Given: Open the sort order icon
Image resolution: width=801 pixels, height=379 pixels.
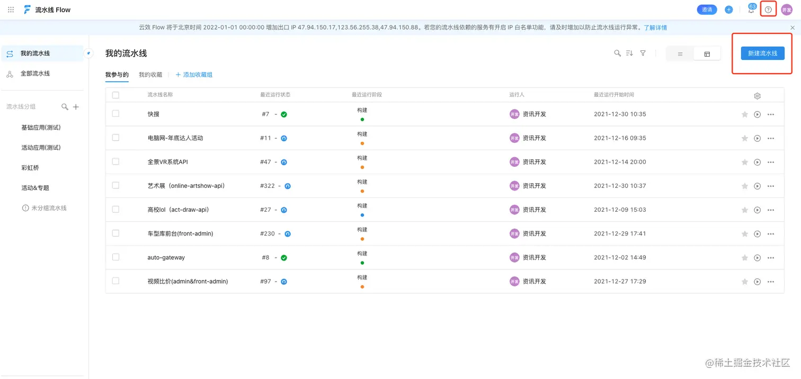Looking at the screenshot, I should point(629,53).
